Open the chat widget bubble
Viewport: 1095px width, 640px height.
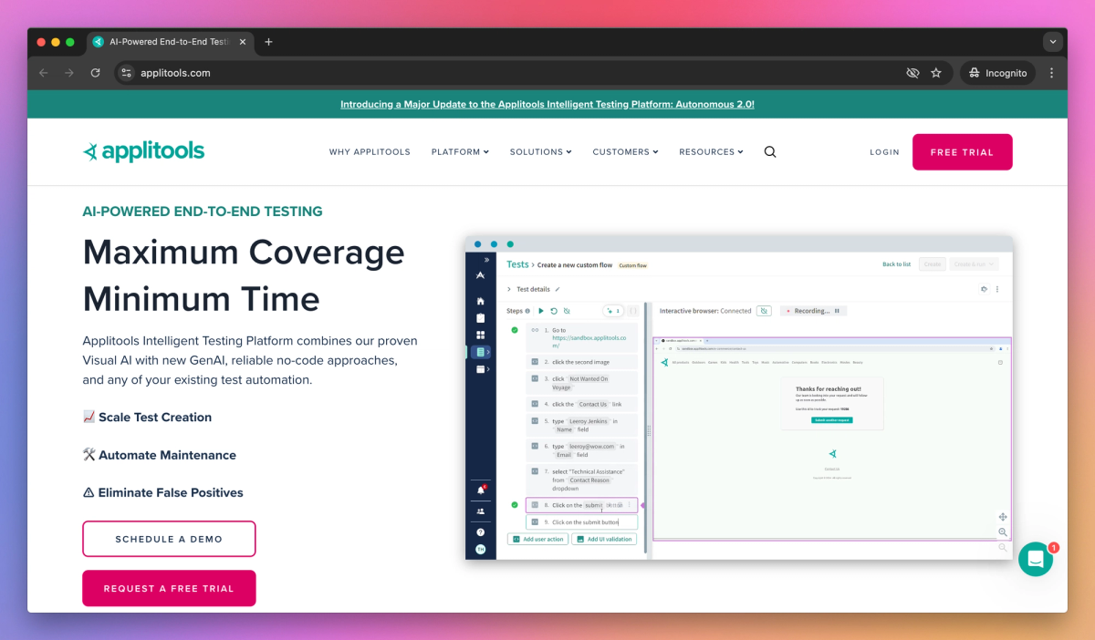click(x=1036, y=559)
